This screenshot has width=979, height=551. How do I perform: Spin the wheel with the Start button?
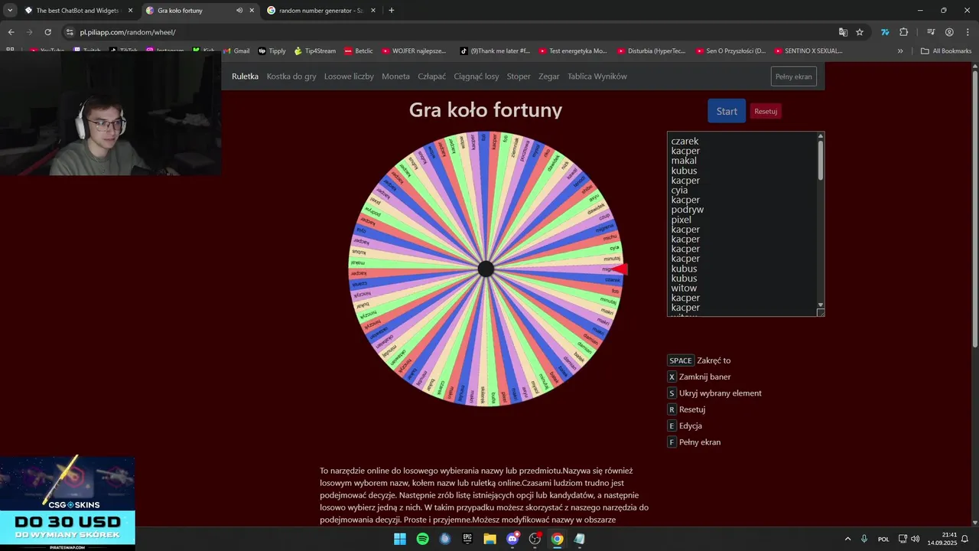(x=727, y=111)
